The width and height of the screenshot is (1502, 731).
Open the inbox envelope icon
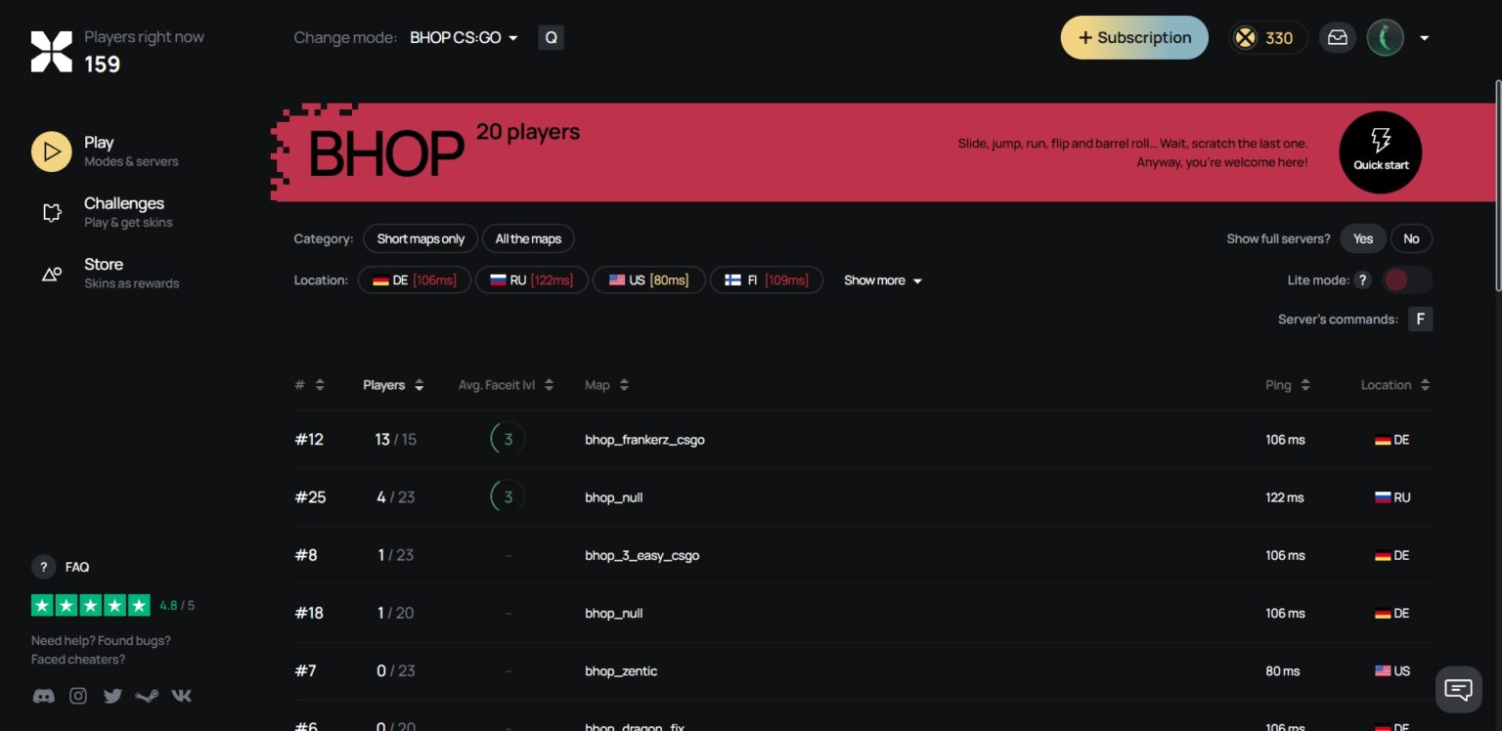pyautogui.click(x=1337, y=37)
